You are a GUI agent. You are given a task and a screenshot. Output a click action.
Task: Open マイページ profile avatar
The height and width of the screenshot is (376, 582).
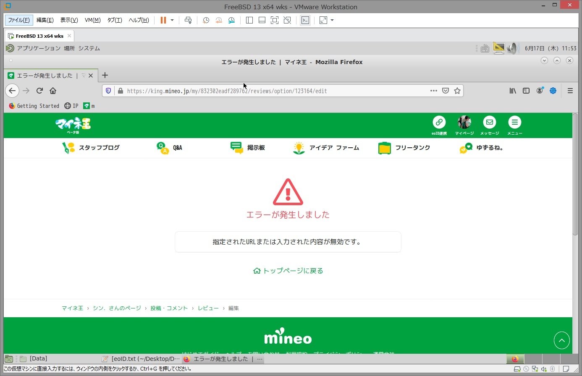(464, 122)
